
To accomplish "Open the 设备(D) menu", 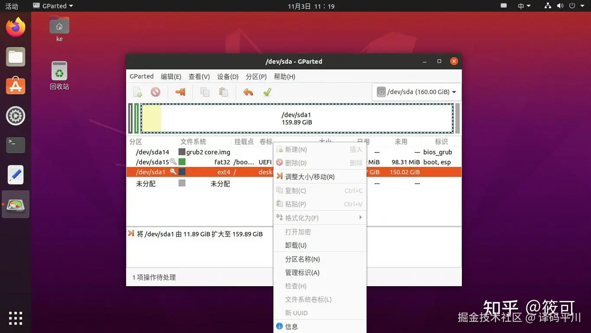I will click(228, 76).
